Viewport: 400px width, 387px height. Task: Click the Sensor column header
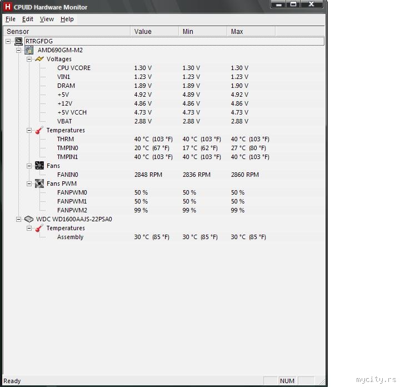[x=67, y=31]
